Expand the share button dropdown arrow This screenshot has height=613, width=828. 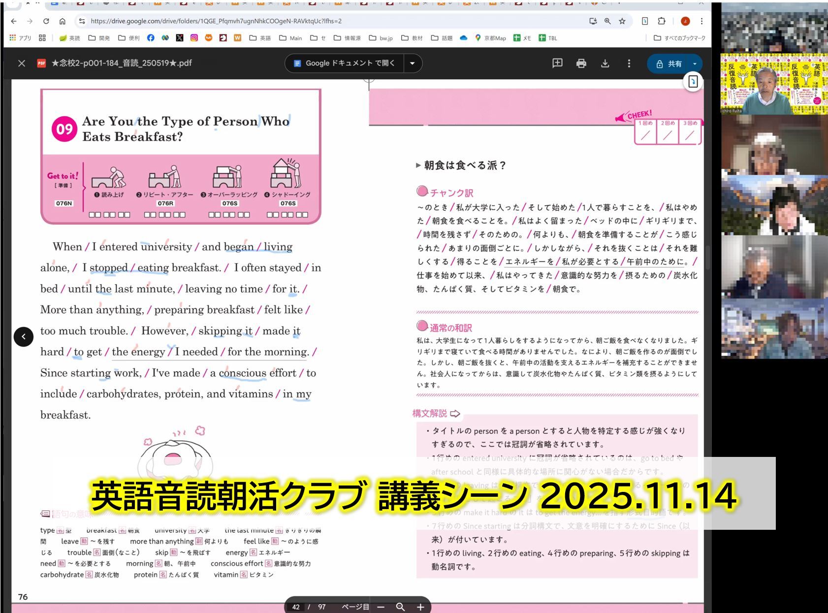click(x=695, y=64)
